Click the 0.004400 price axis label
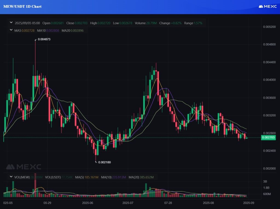280x209 pixels. tap(269, 62)
